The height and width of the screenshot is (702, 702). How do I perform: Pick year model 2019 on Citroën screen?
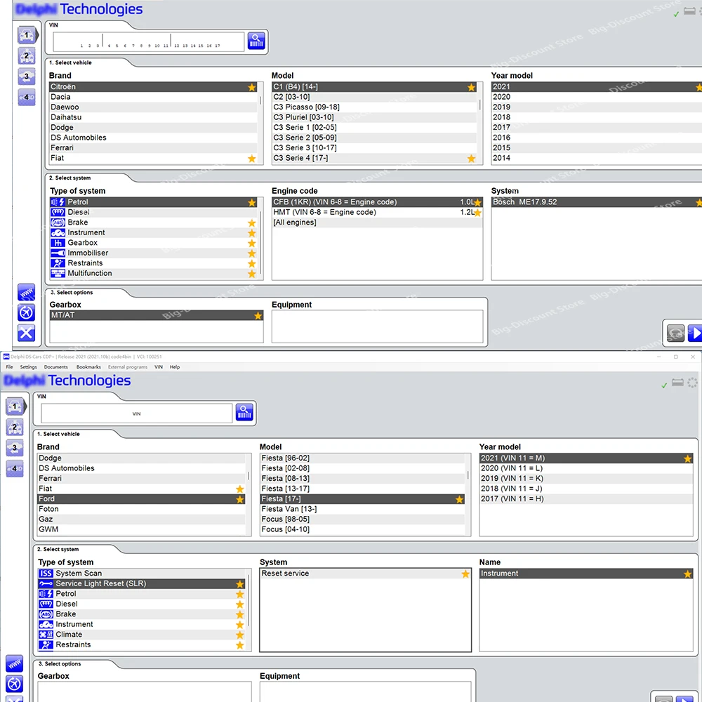coord(597,107)
